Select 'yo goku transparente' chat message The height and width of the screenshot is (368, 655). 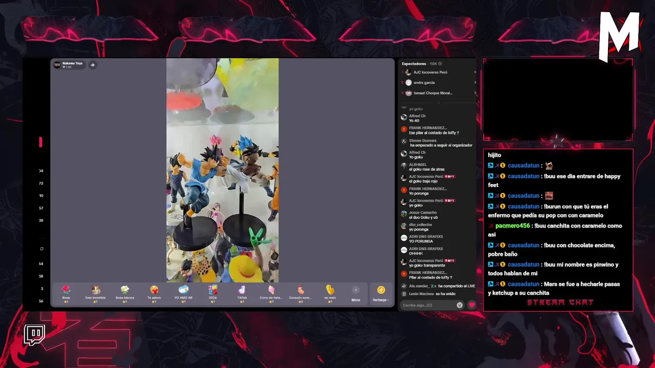(427, 265)
